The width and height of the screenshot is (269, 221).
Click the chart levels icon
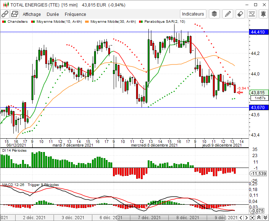[x=253, y=14]
